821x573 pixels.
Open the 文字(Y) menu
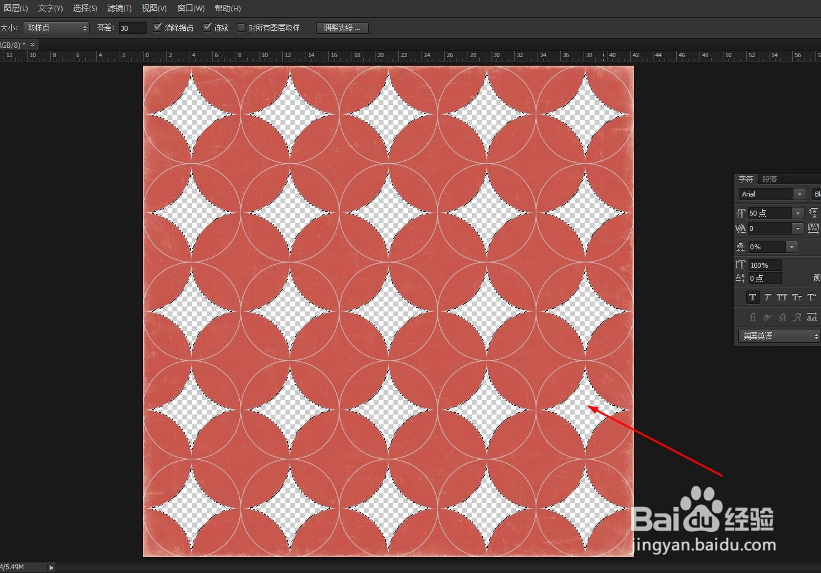[50, 8]
